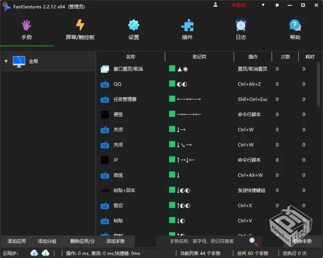The image size is (323, 258).
Task: Click the IP command script icon
Action: pos(105,160)
